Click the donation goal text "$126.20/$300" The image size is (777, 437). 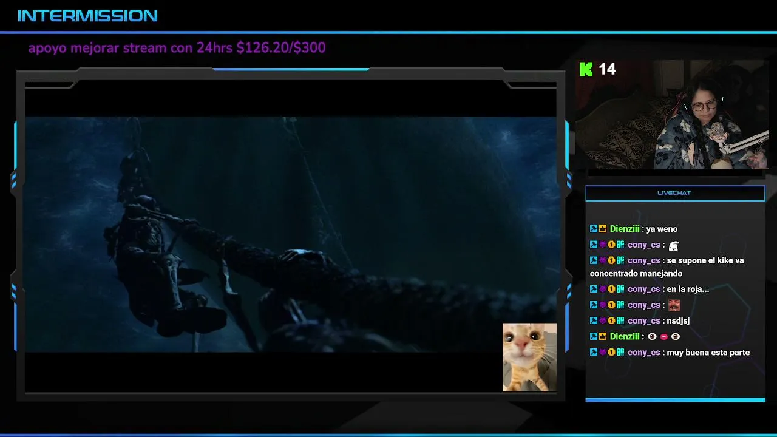pyautogui.click(x=281, y=47)
